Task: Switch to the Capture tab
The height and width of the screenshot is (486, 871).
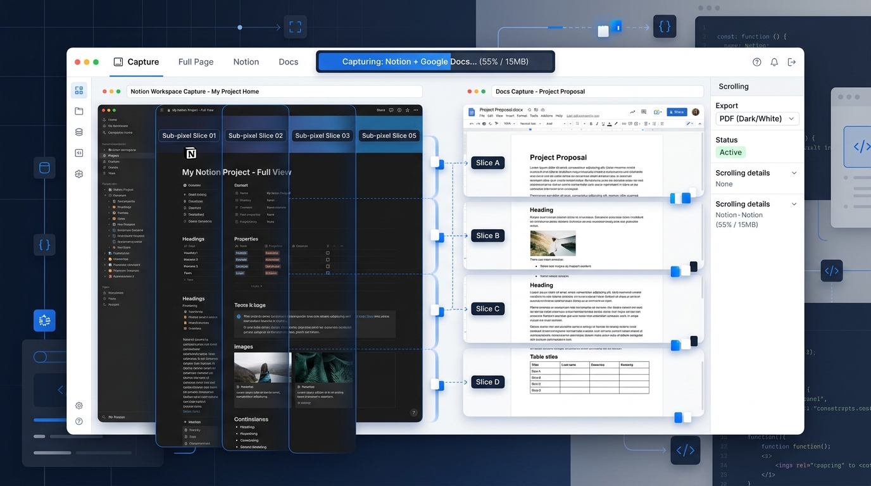Action: [136, 62]
